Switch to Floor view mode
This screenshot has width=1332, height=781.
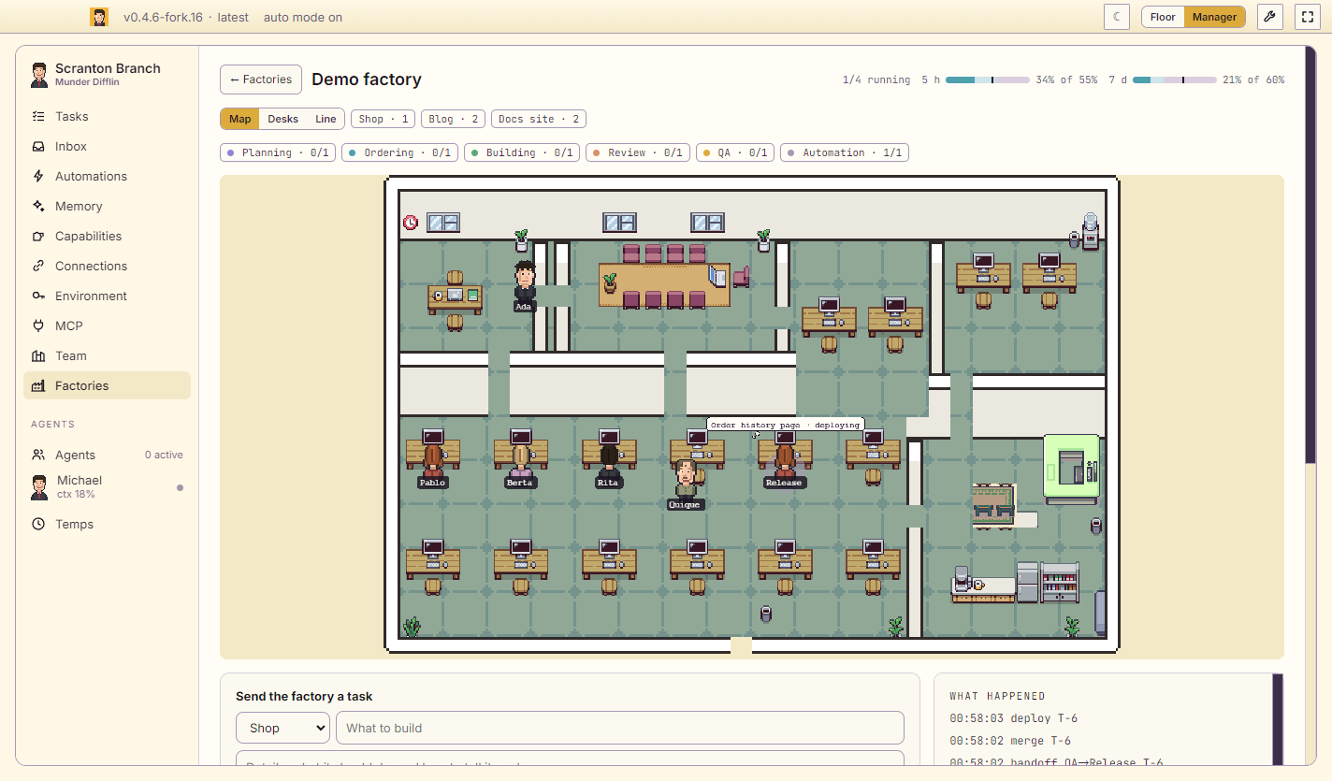point(1163,17)
